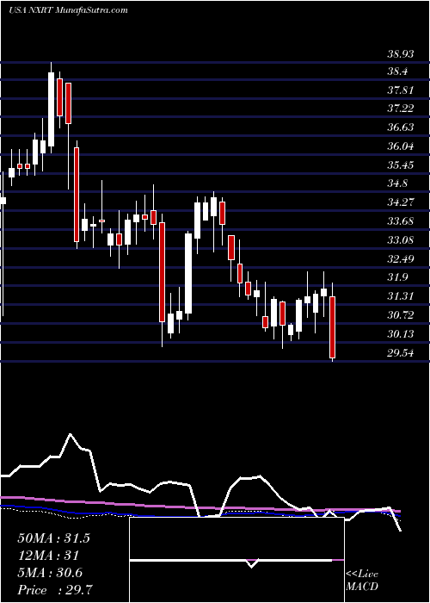
Task: Click the last red candlestick closing near 29.54
Action: coord(333,326)
